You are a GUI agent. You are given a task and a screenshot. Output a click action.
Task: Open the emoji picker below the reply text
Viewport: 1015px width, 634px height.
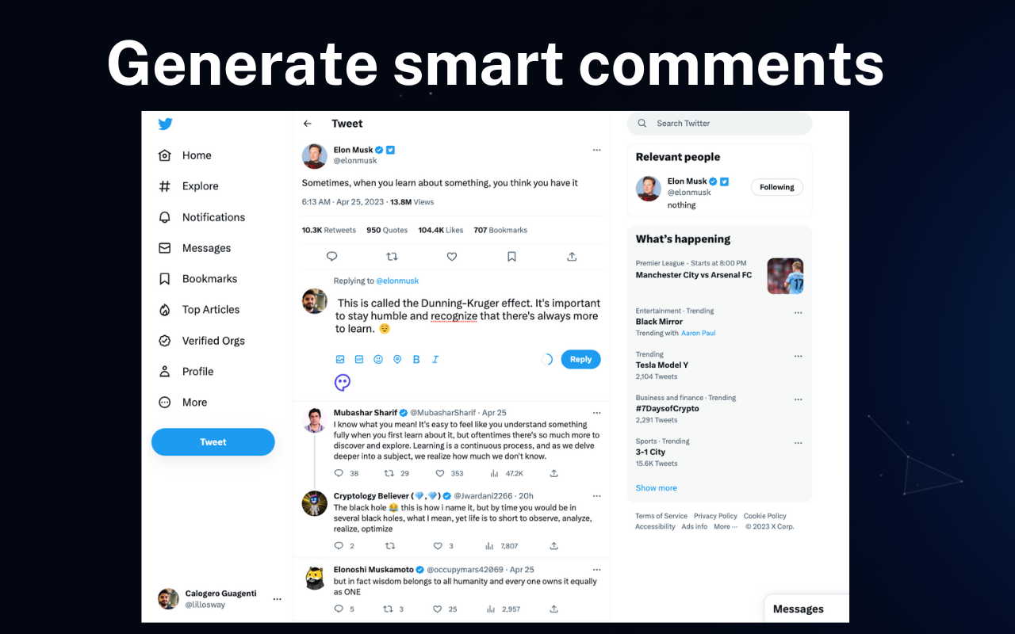coord(378,359)
